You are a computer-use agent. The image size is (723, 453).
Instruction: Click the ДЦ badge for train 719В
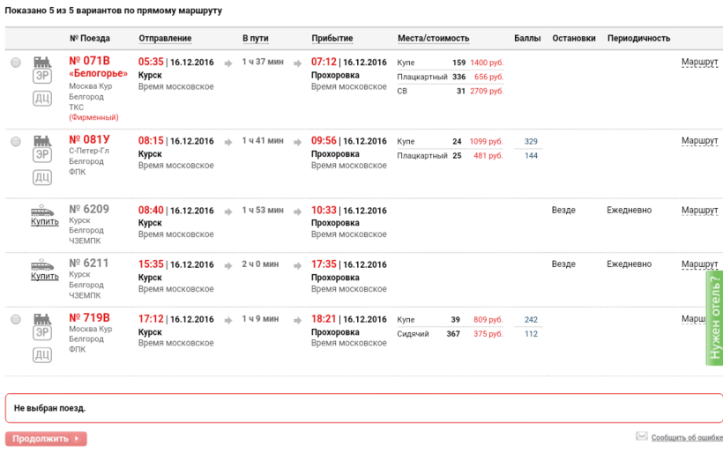42,355
